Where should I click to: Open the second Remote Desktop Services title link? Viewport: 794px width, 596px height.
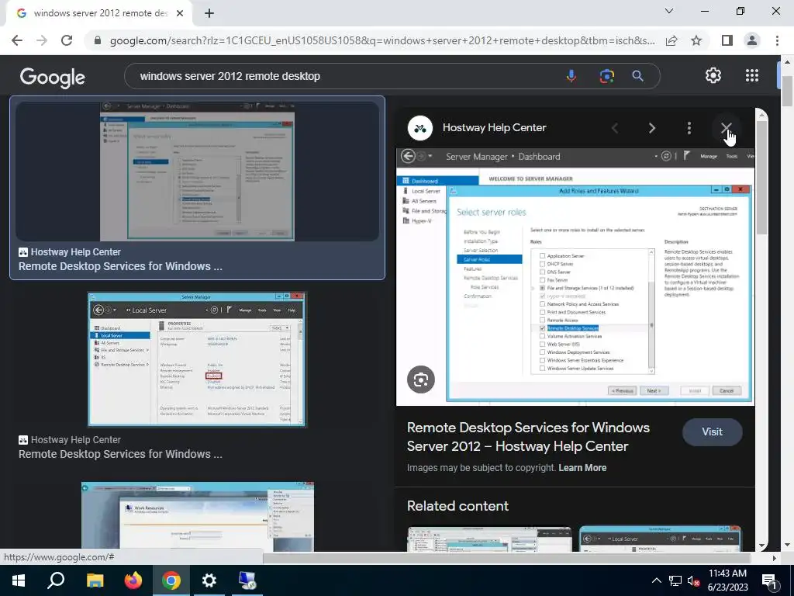pos(120,454)
